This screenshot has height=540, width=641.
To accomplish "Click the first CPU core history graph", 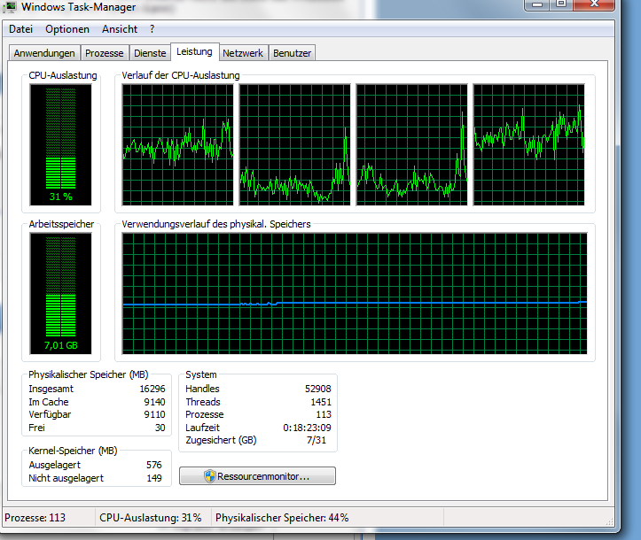I will click(x=178, y=144).
